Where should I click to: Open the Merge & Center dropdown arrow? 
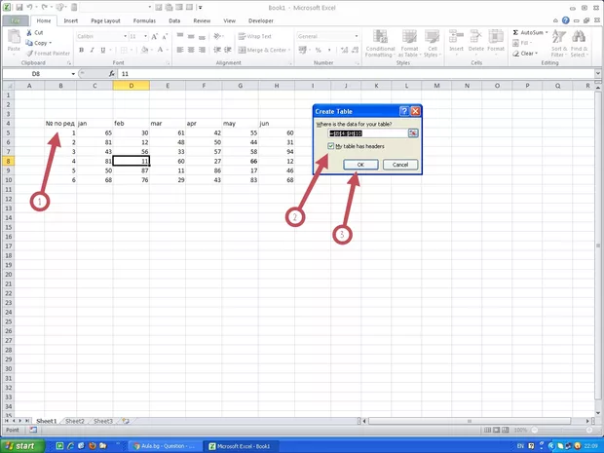[x=289, y=50]
